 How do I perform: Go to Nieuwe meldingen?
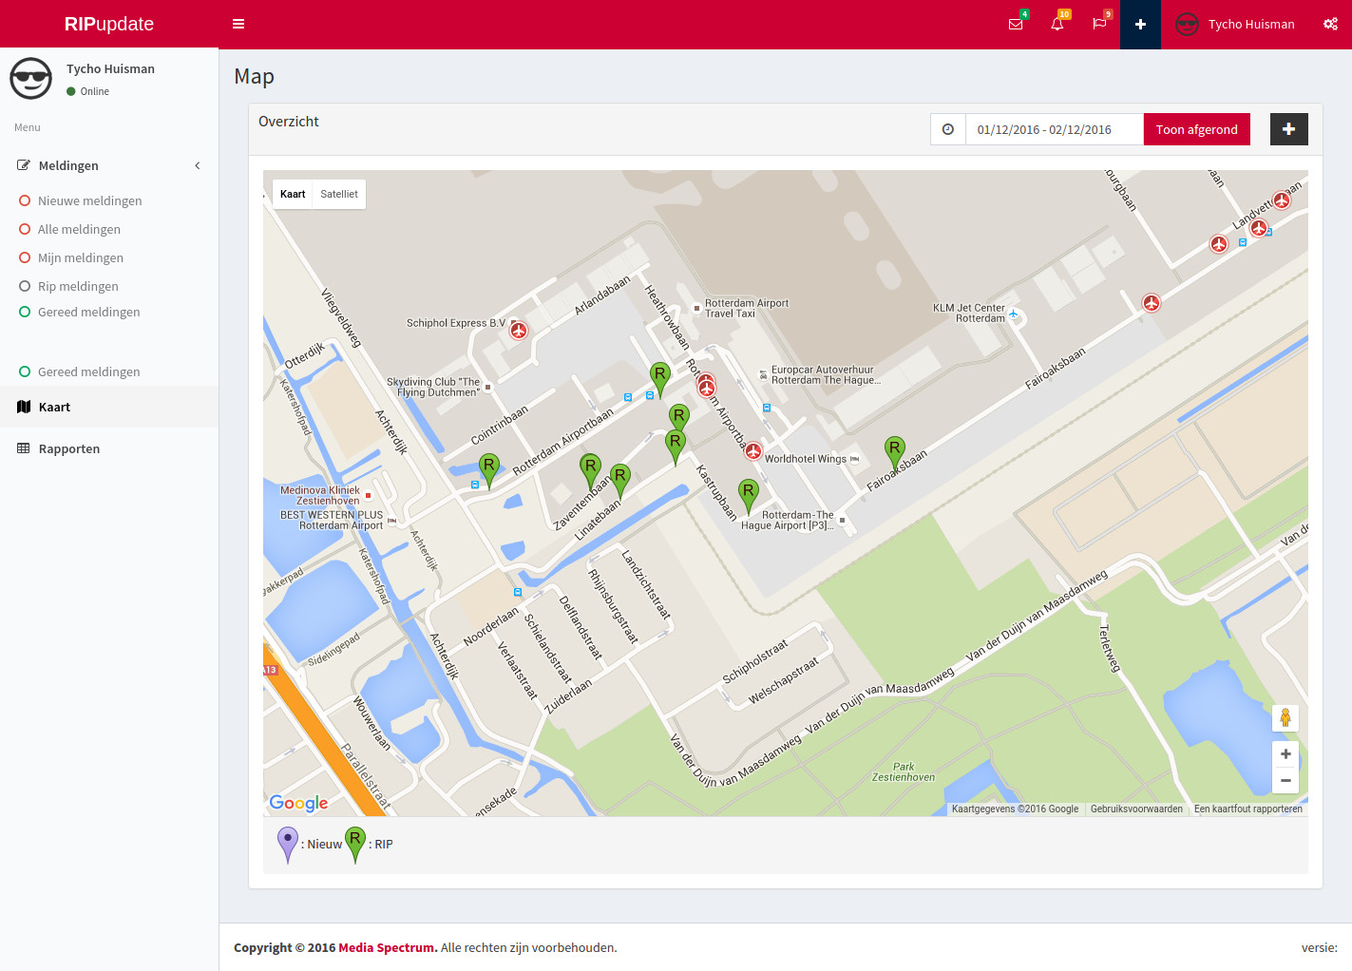pyautogui.click(x=89, y=200)
